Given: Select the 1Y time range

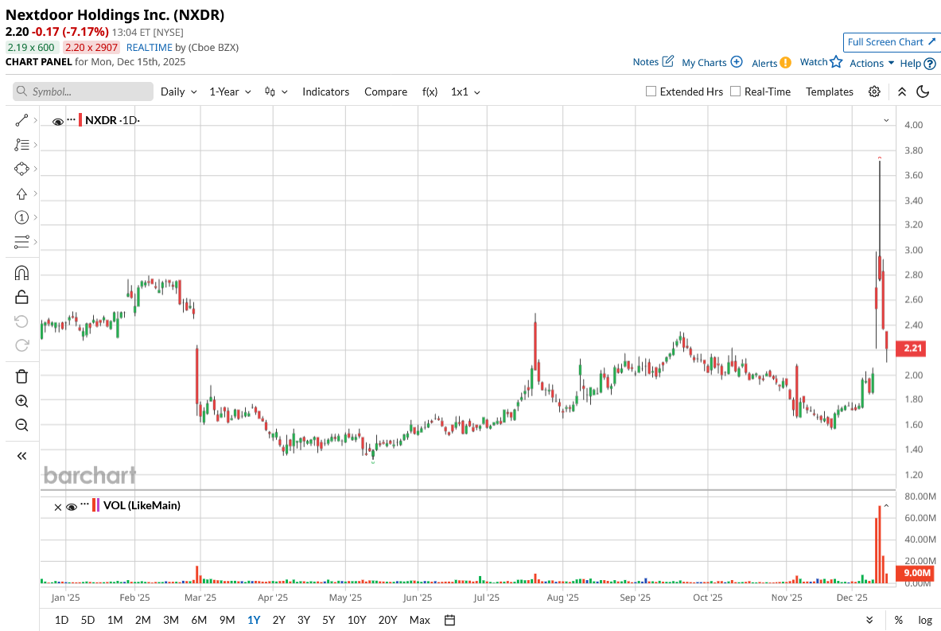Looking at the screenshot, I should pos(254,620).
